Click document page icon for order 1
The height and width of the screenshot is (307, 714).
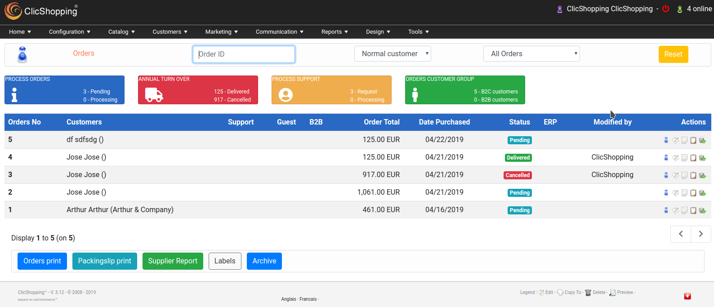pos(684,210)
